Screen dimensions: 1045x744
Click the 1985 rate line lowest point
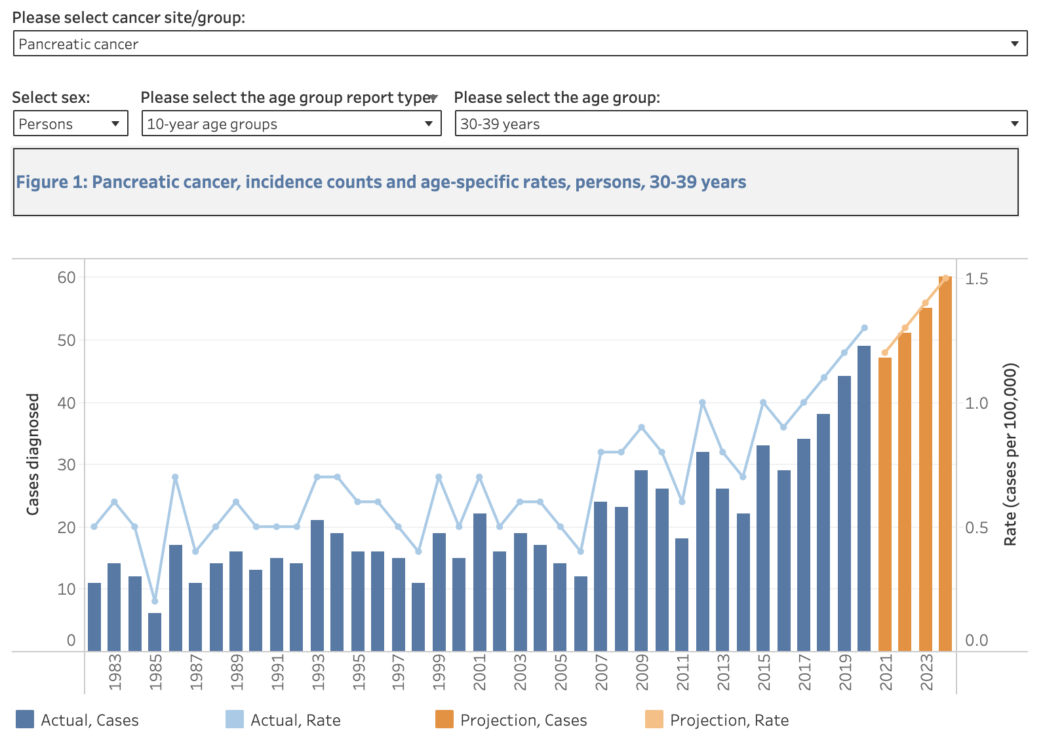(155, 601)
